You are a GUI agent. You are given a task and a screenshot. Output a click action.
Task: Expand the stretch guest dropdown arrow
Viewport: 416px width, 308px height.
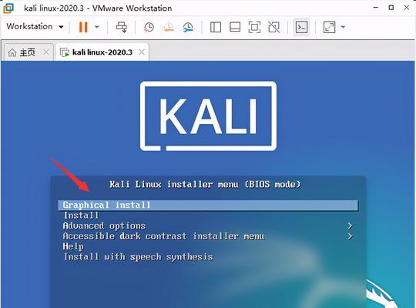(x=343, y=27)
